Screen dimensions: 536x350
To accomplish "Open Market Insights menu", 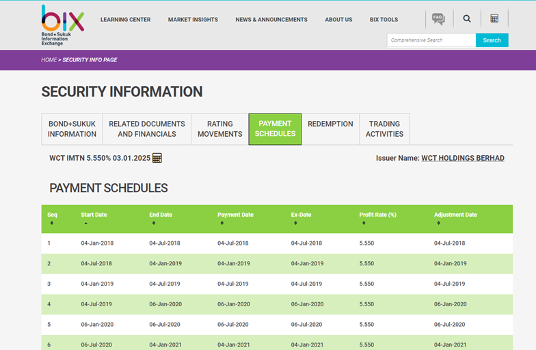I will (x=193, y=20).
